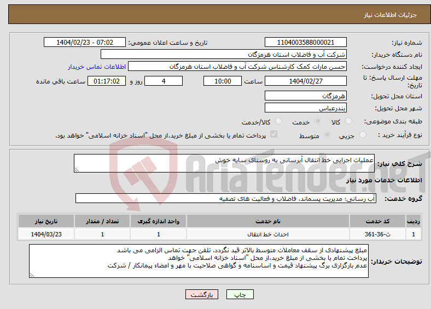Select the کالا radio button

pyautogui.click(x=348, y=121)
